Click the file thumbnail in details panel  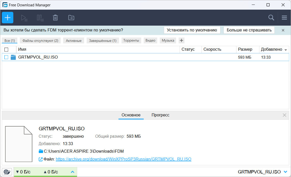[19, 144]
